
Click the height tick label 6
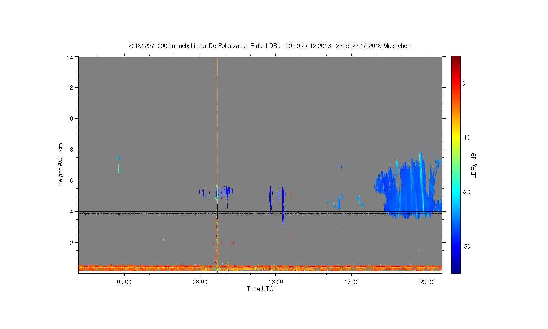coord(71,181)
